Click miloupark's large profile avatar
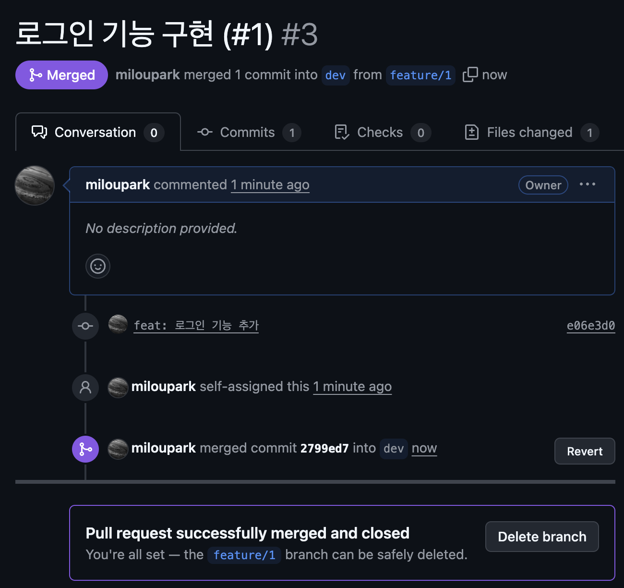Screen dimensions: 624x588 pyautogui.click(x=35, y=185)
